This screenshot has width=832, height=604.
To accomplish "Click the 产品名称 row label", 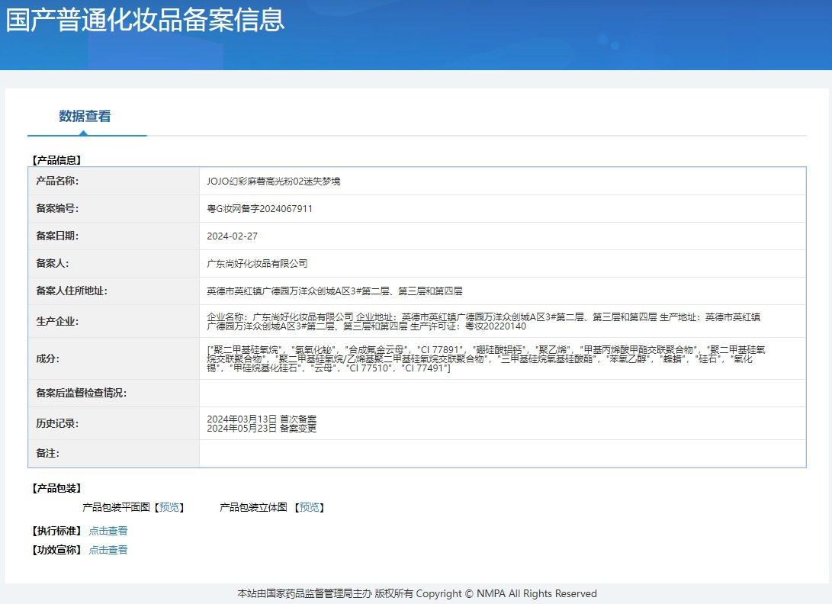I will pyautogui.click(x=57, y=181).
